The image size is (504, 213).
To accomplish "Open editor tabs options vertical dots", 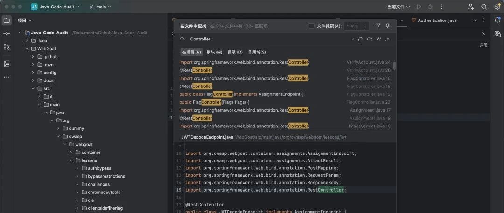I will pos(484,20).
